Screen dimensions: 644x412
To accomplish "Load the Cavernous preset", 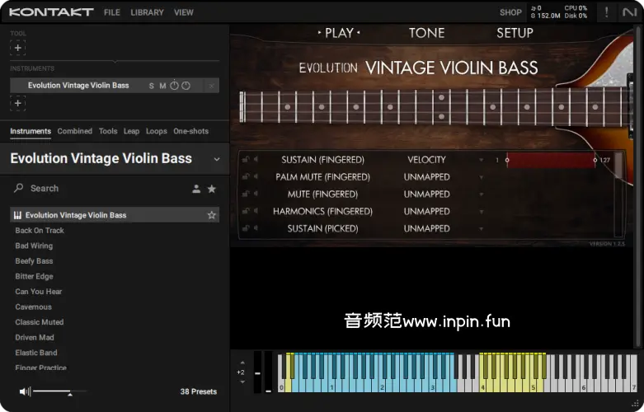I will (x=33, y=307).
